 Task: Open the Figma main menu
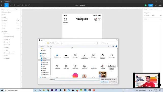[2, 5]
